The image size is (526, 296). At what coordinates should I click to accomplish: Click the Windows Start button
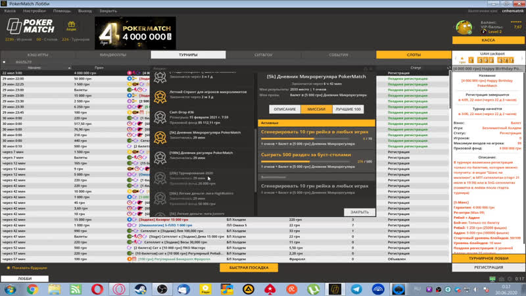coord(10,289)
